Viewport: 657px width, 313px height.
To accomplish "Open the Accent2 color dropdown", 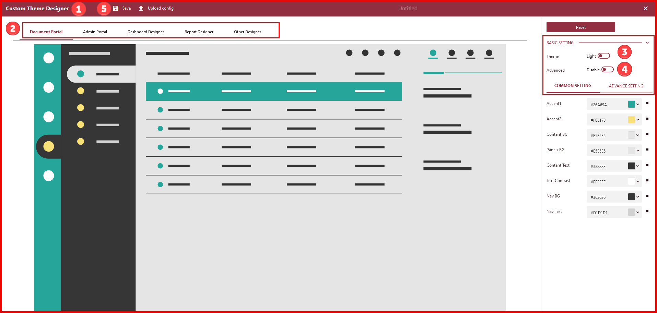I will coord(637,119).
